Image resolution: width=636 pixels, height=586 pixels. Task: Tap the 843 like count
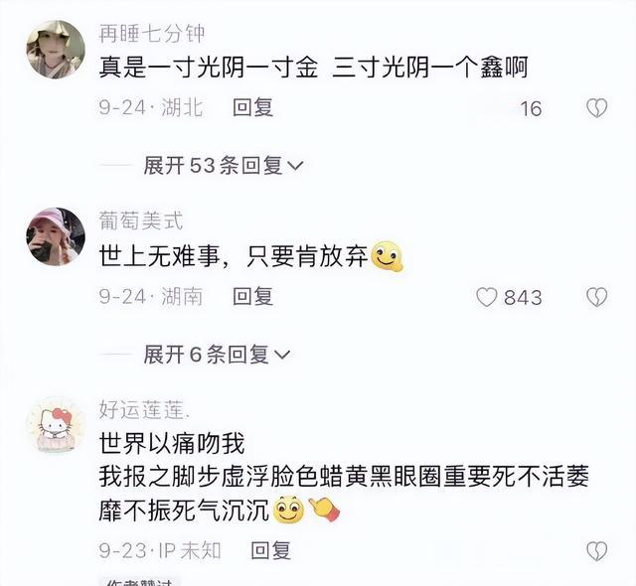(524, 298)
